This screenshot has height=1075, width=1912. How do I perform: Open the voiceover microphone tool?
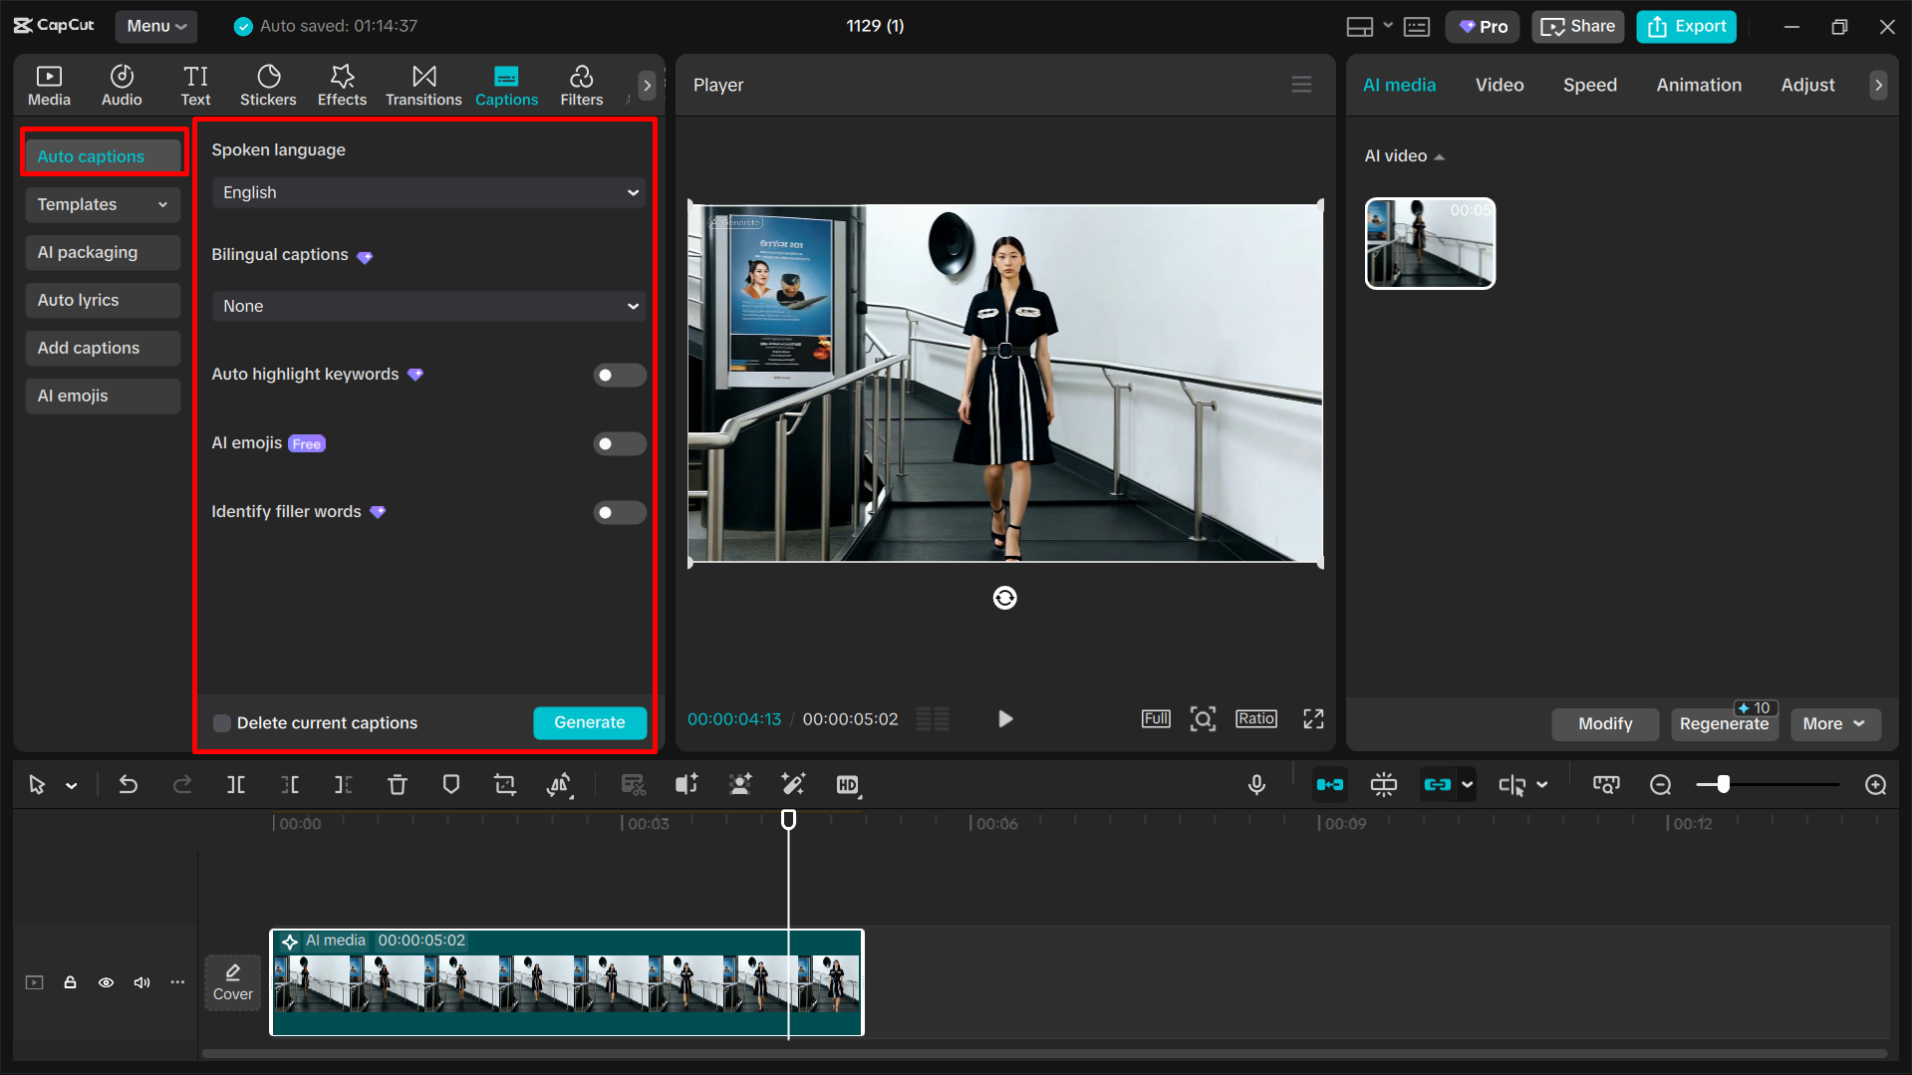click(x=1256, y=784)
